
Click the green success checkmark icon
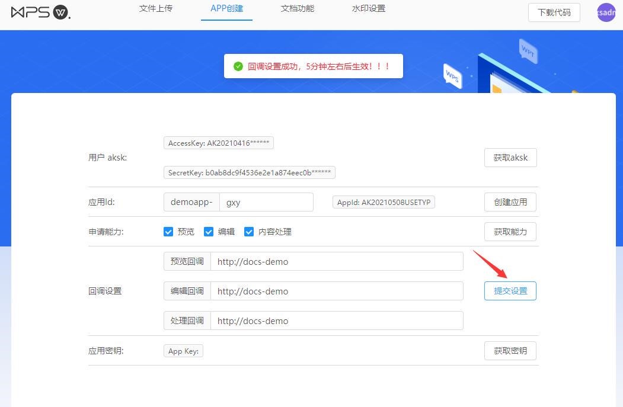coord(238,66)
